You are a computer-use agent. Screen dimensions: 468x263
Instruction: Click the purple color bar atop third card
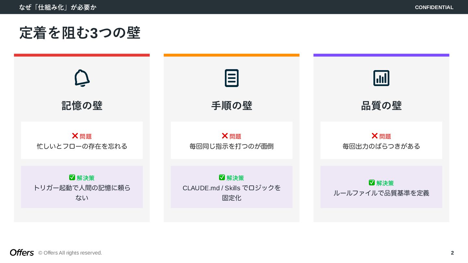pos(381,55)
